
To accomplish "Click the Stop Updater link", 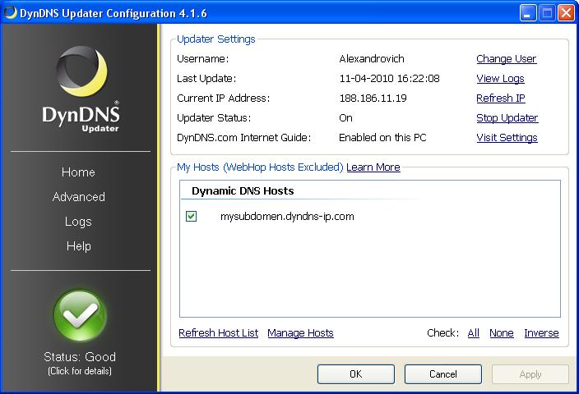I will pyautogui.click(x=507, y=118).
